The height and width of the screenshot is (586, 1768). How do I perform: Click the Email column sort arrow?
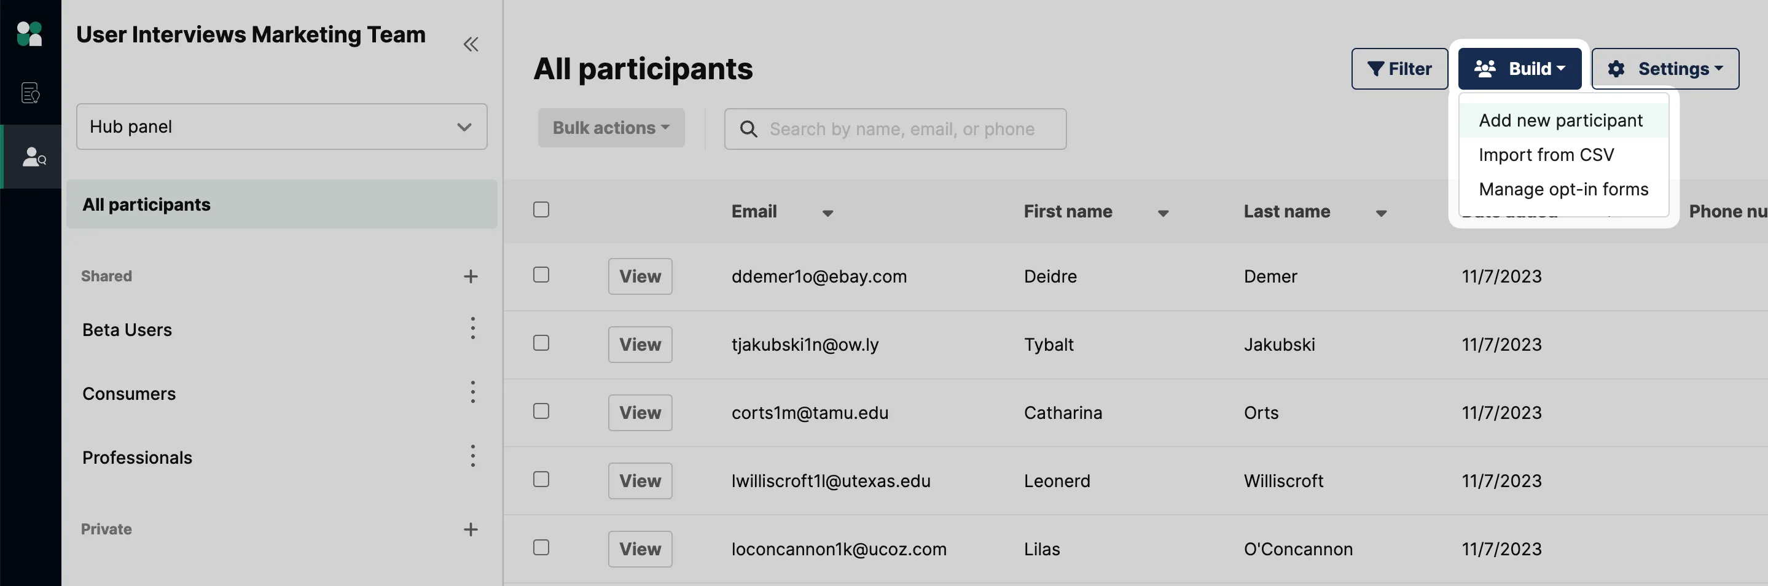827,213
